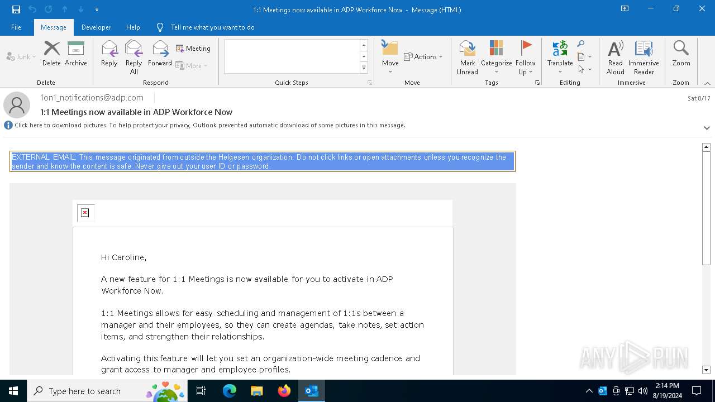Image resolution: width=715 pixels, height=402 pixels.
Task: Go to the previous item with the up arrow
Action: (x=65, y=9)
